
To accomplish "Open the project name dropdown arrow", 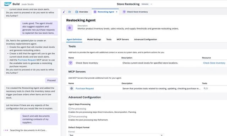I will click(151, 4).
